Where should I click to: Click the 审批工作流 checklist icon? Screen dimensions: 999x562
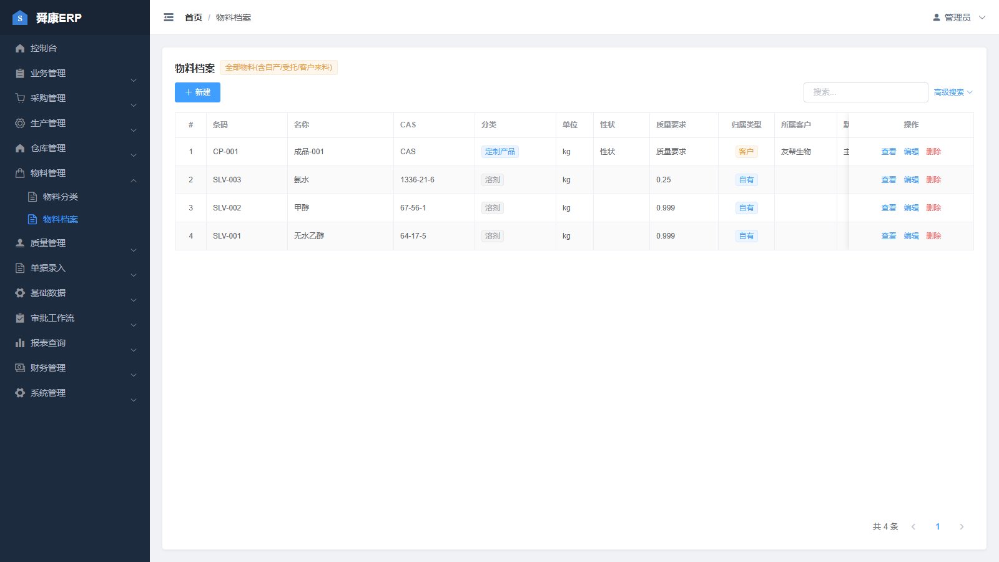(x=20, y=318)
